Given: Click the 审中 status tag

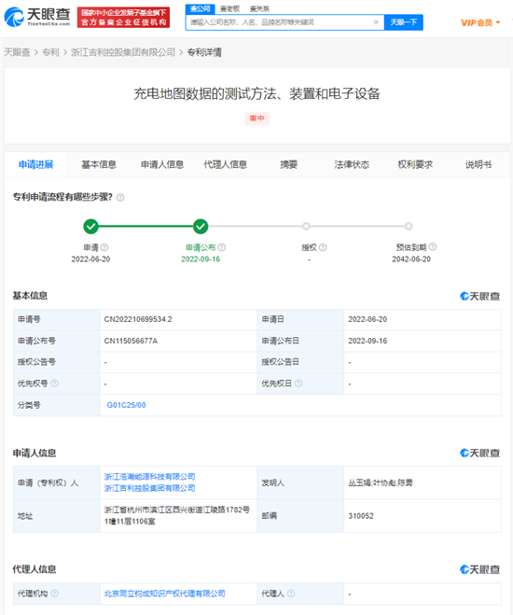Looking at the screenshot, I should pos(257,119).
